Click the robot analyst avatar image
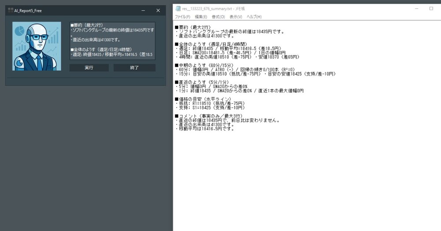This screenshot has width=441, height=231. 37,46
